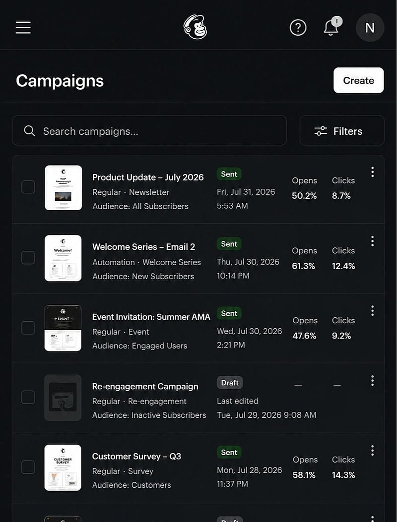
Task: Open more options for Re-engagement Campaign
Action: pos(372,381)
